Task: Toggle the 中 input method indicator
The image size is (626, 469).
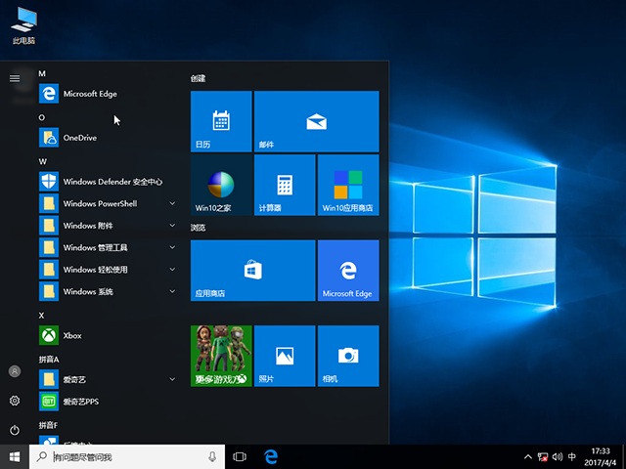Action: coord(571,456)
